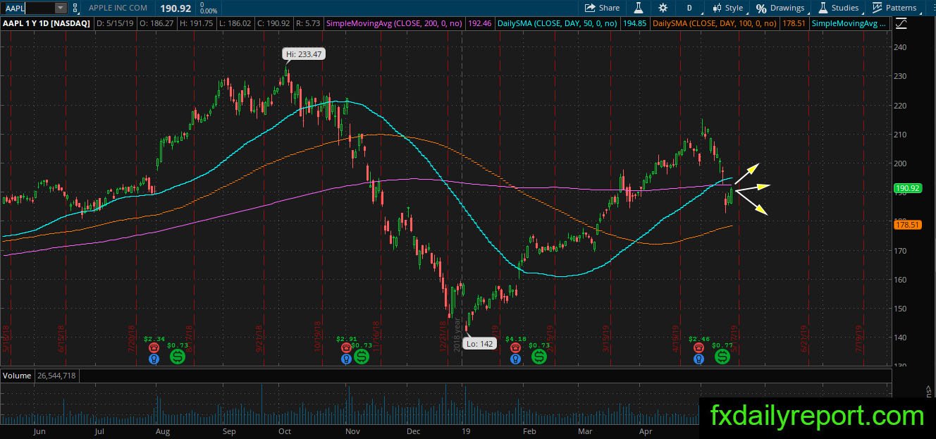Click the $0.77 dividend amount
The image size is (936, 439).
pos(722,345)
